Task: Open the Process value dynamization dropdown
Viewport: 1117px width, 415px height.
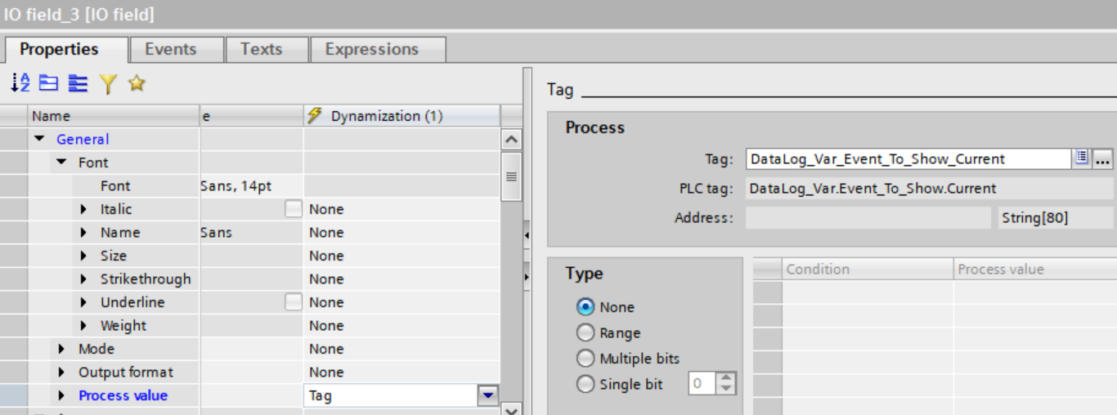Action: click(487, 396)
